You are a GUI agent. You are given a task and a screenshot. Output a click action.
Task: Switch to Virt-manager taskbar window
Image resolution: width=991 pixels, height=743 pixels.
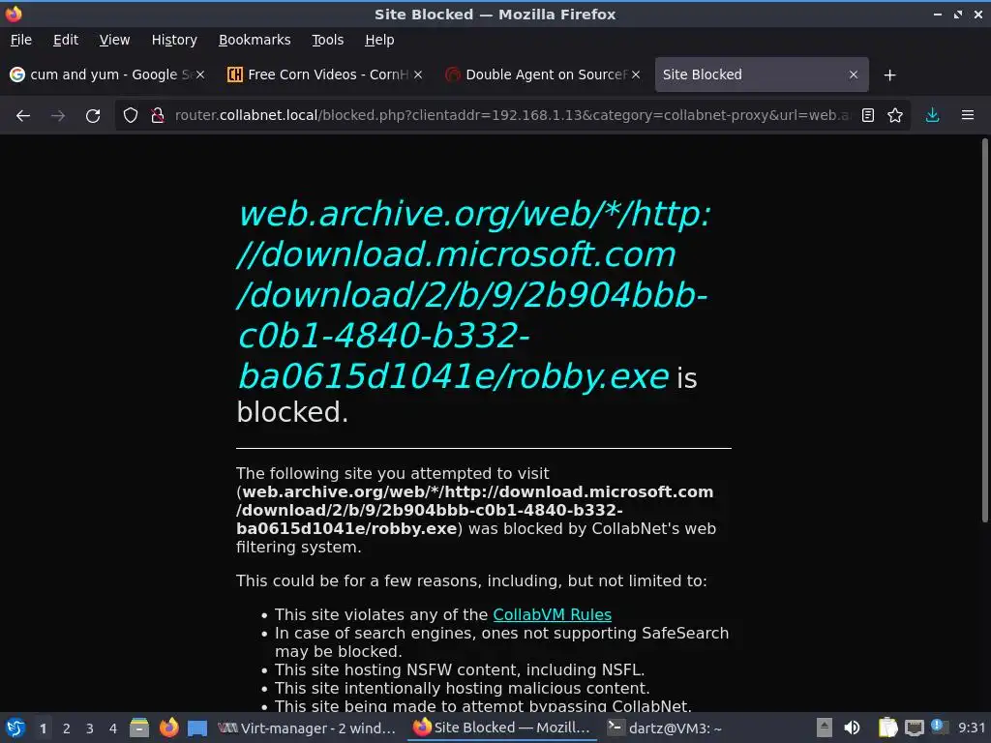(307, 728)
